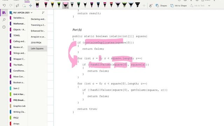Viewport: 224px width, 126px height.
Task: Select the blue pen
Action: (98, 5)
